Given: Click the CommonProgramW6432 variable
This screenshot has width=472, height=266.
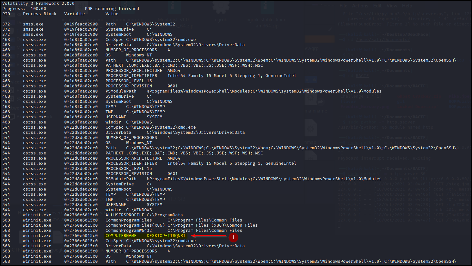Looking at the screenshot, I should point(129,231).
